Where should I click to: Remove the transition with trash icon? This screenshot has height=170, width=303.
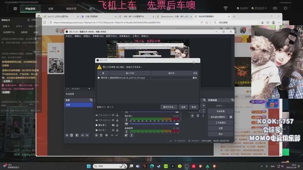(198, 116)
